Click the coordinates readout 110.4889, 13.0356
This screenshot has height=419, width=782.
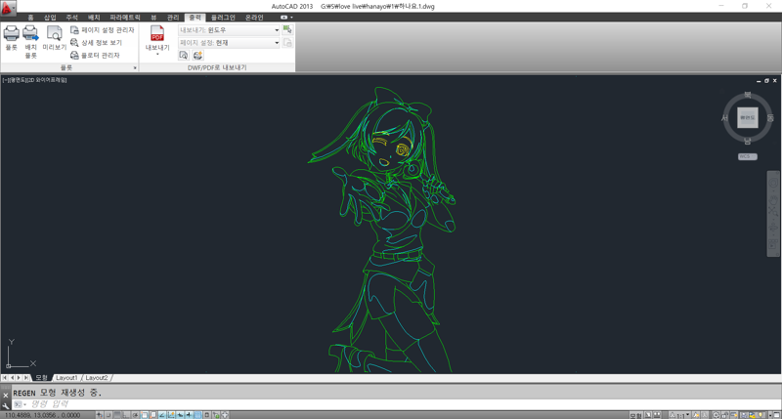(x=42, y=415)
